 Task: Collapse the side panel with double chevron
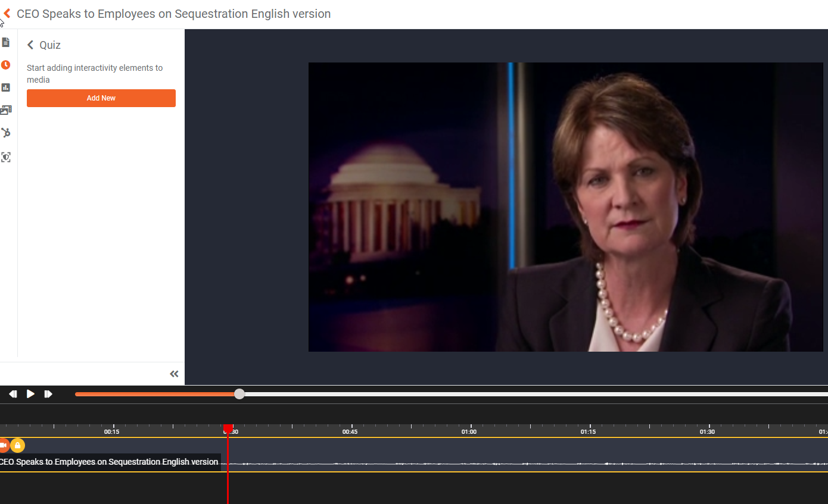click(174, 374)
